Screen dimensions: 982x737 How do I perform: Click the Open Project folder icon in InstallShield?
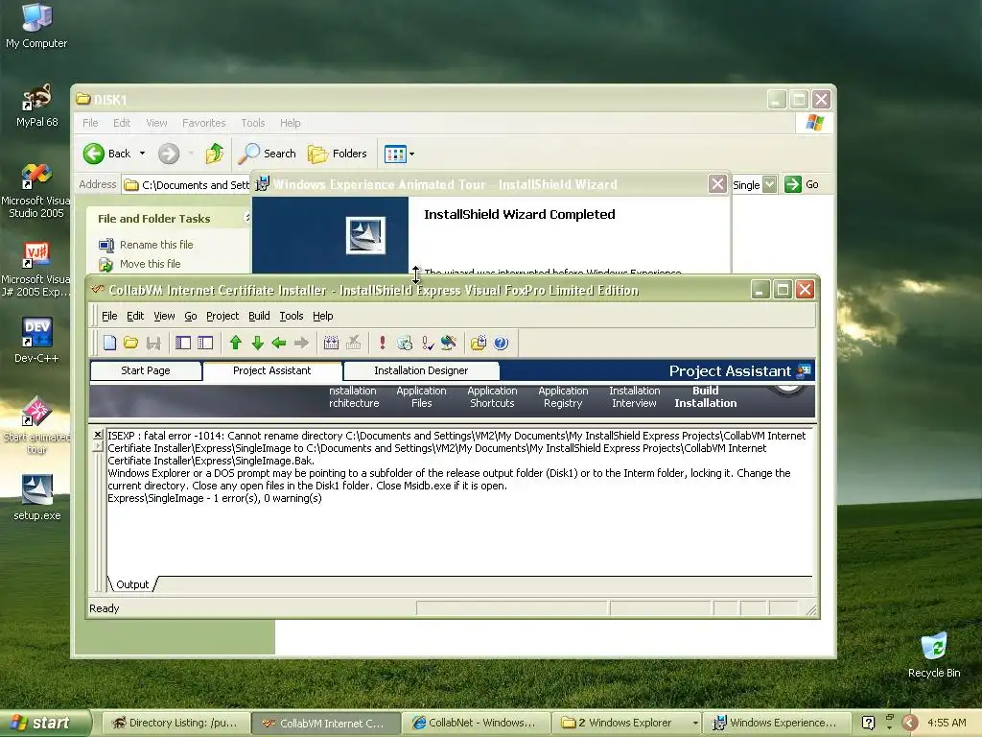point(130,343)
